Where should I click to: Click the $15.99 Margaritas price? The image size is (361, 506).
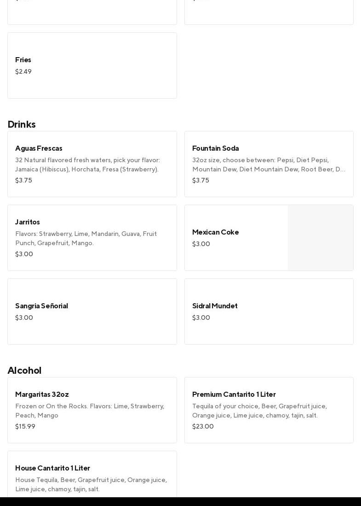25,426
